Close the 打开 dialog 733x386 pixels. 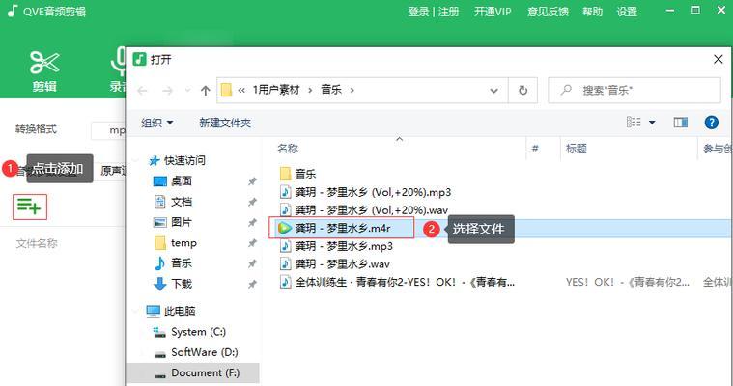pyautogui.click(x=719, y=60)
